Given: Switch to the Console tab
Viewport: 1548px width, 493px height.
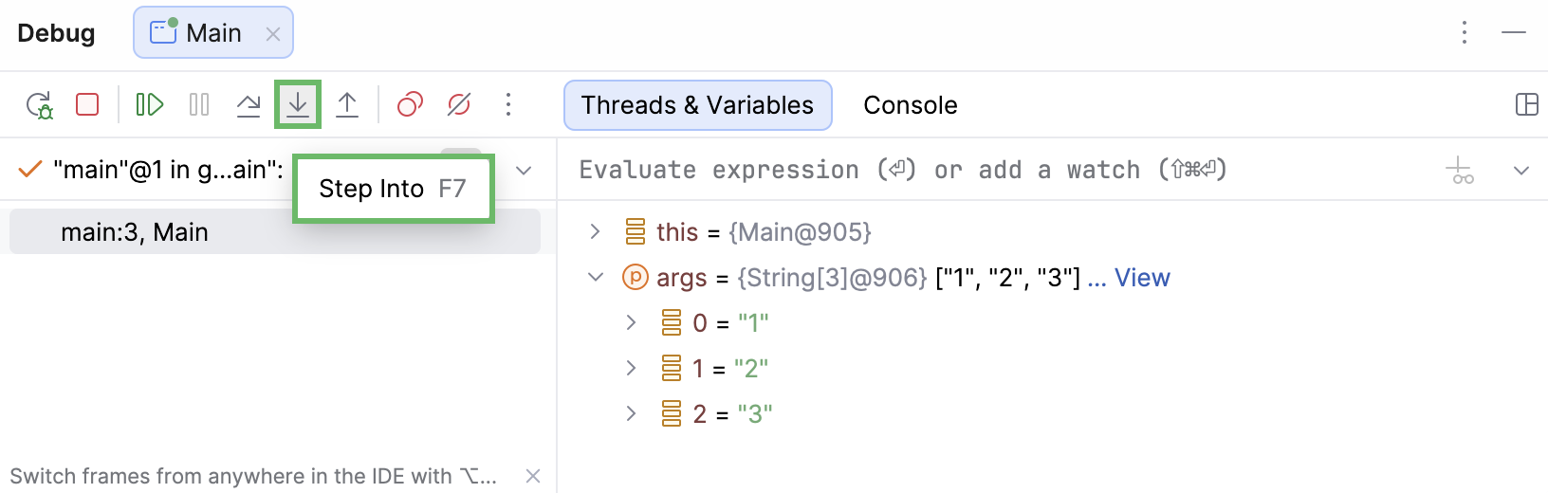Looking at the screenshot, I should [910, 105].
